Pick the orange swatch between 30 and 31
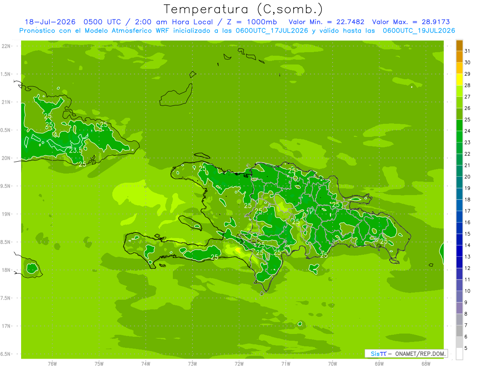478x369 pixels. pos(459,57)
